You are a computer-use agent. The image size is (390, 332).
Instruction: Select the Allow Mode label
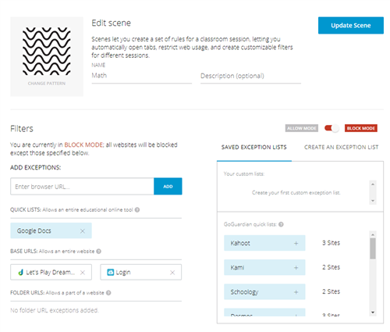tap(302, 128)
